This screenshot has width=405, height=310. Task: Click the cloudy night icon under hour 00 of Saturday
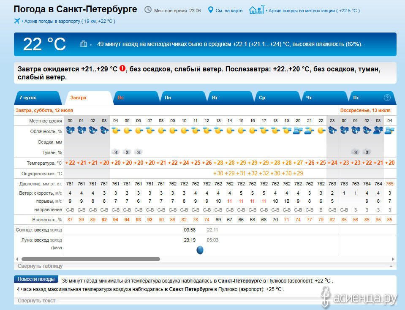(70, 131)
